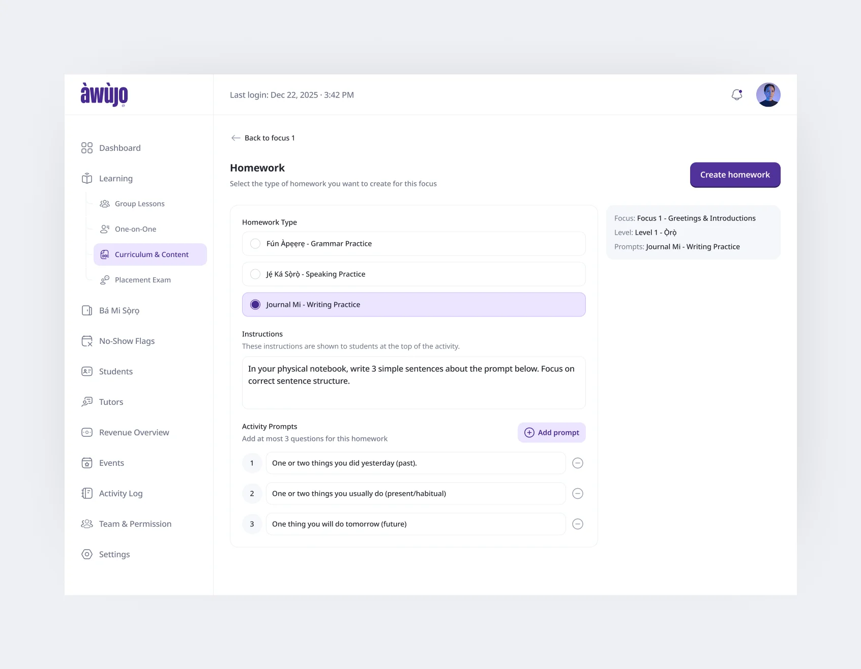Click the prompt number 1 badge
The image size is (861, 669).
click(252, 463)
